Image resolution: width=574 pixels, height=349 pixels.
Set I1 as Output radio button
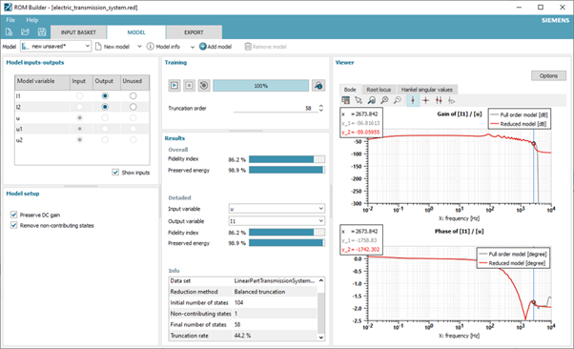pyautogui.click(x=105, y=95)
